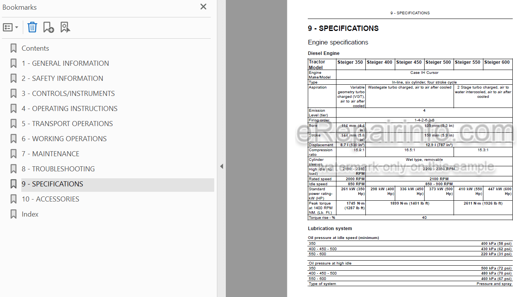The height and width of the screenshot is (297, 517).
Task: Click bookmark icon beside 6 - WORKING OPERATIONS
Action: (x=14, y=139)
